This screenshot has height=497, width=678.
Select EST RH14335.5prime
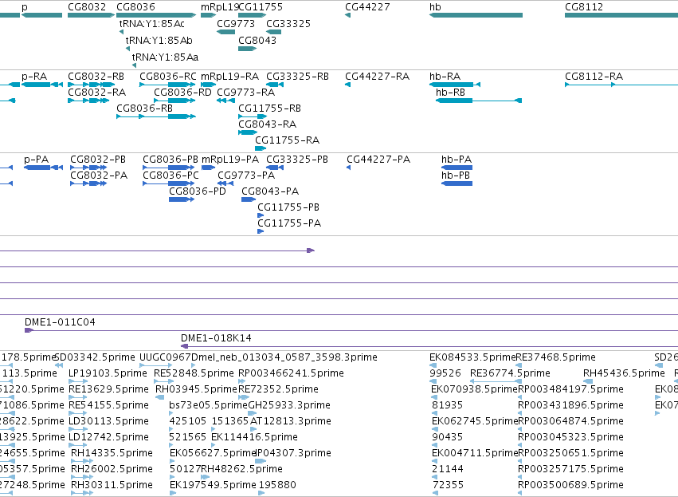[112, 453]
